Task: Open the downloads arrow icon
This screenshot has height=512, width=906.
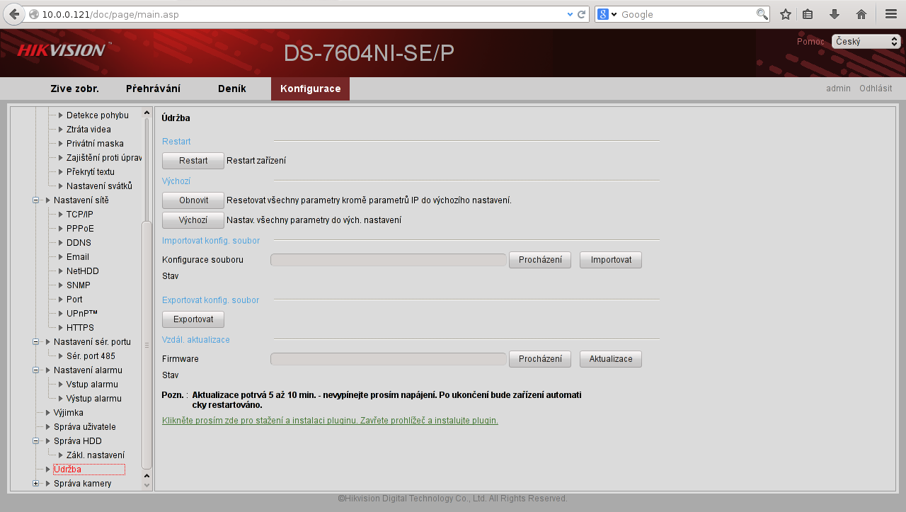Action: click(835, 14)
